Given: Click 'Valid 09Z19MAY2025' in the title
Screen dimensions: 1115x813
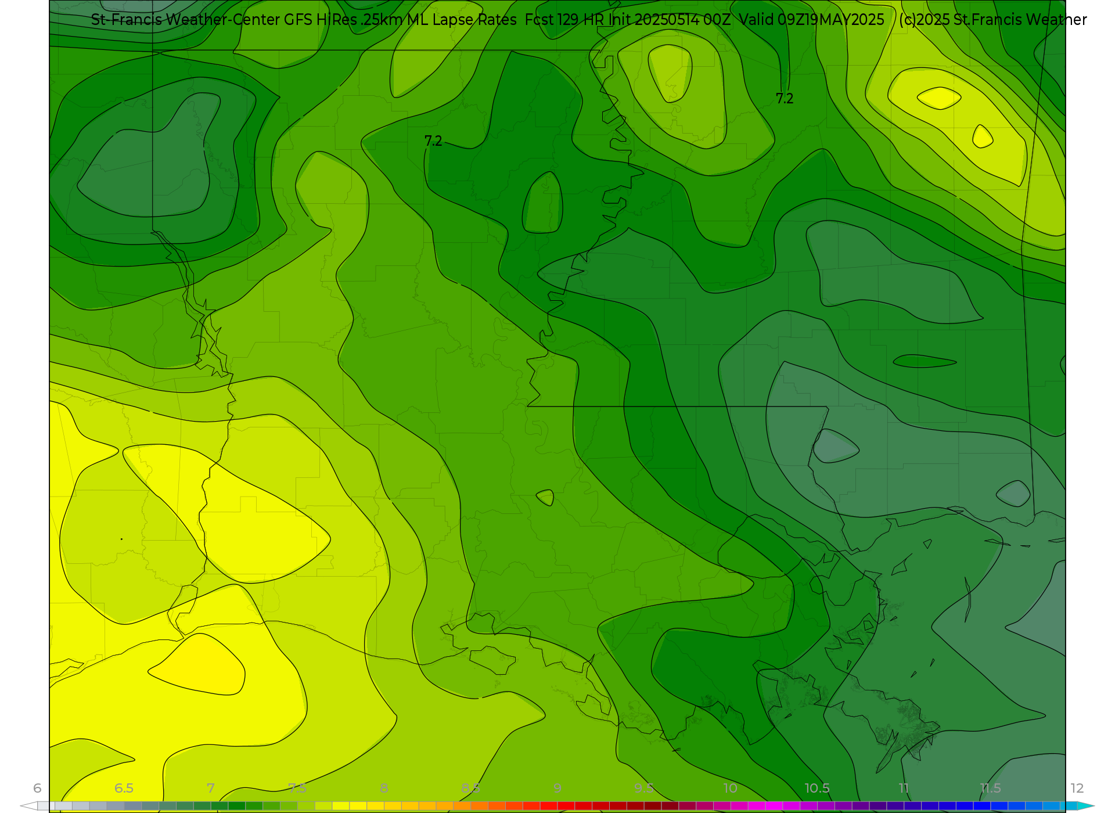Looking at the screenshot, I should 812,20.
